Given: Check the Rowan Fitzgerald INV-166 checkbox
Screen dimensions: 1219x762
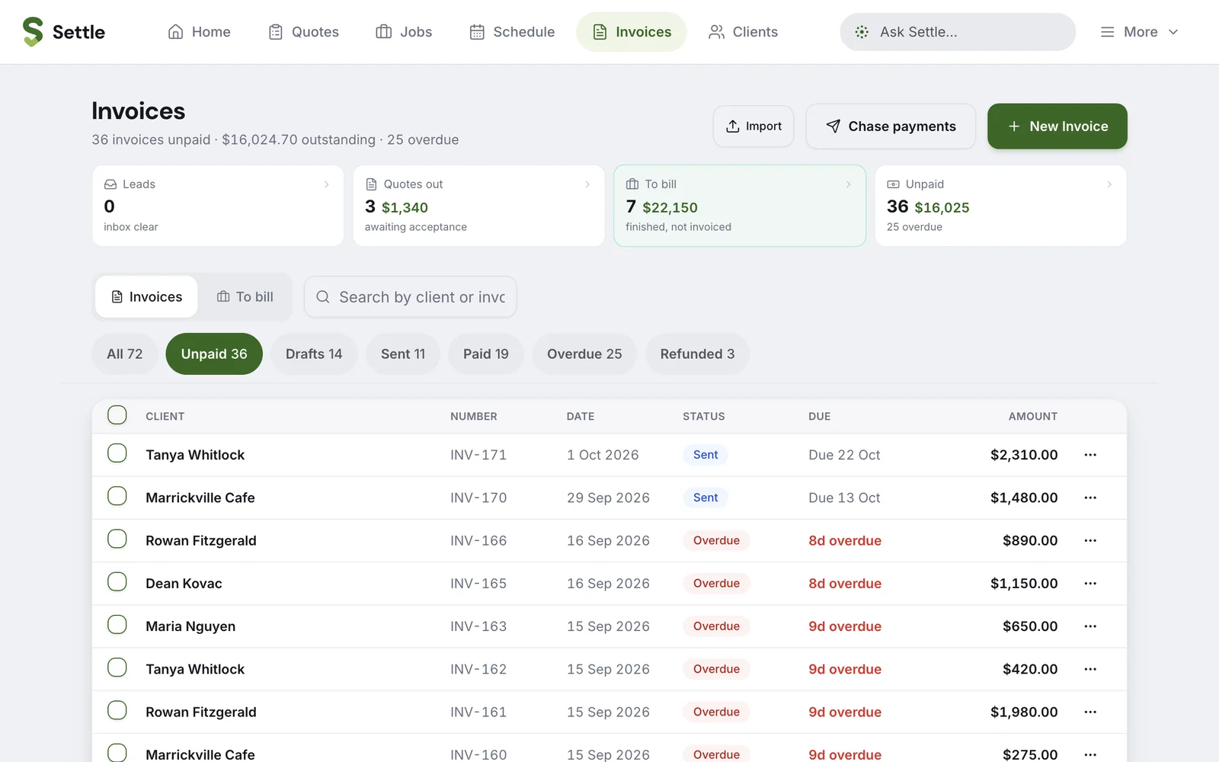Looking at the screenshot, I should (x=117, y=539).
